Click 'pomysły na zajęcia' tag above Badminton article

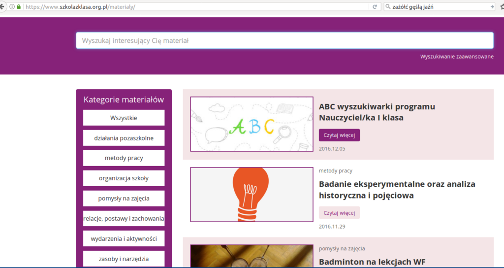[342, 248]
